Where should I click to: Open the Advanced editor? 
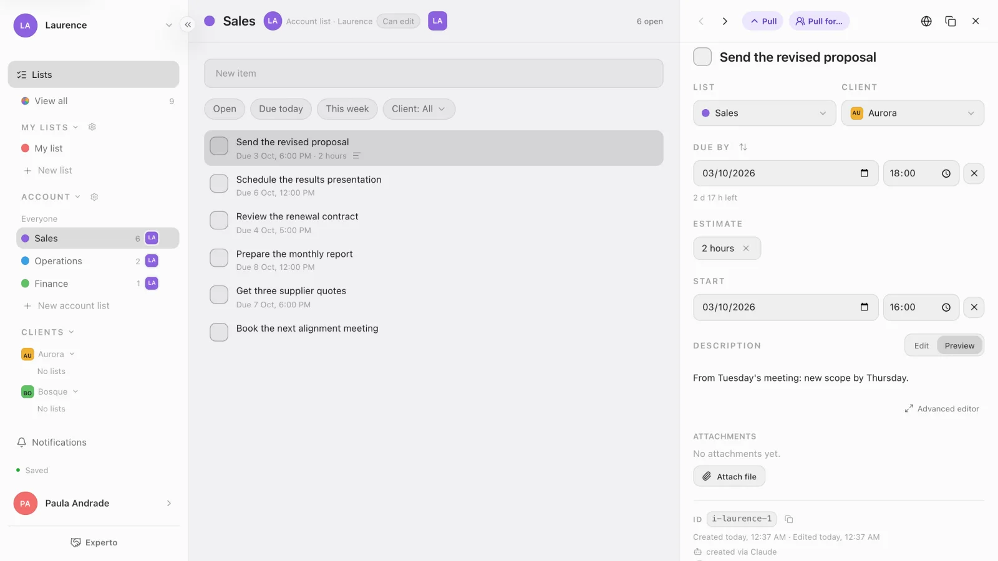pyautogui.click(x=942, y=409)
